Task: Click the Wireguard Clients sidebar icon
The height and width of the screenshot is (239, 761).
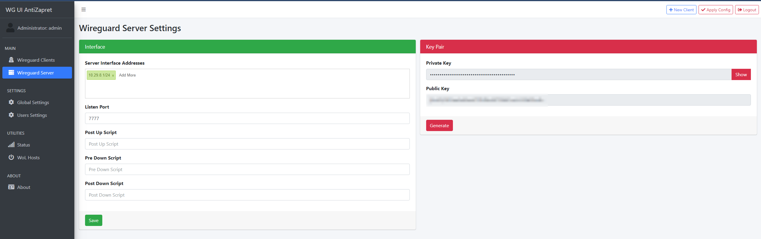Action: pyautogui.click(x=11, y=60)
